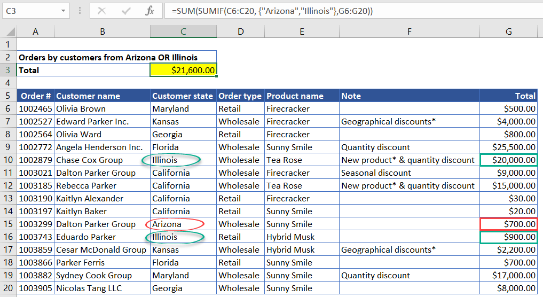Select the $8,000.00 total cell
The width and height of the screenshot is (543, 297).
tap(508, 288)
